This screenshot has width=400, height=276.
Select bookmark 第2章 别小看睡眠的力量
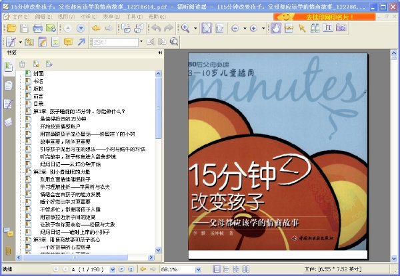click(x=61, y=172)
